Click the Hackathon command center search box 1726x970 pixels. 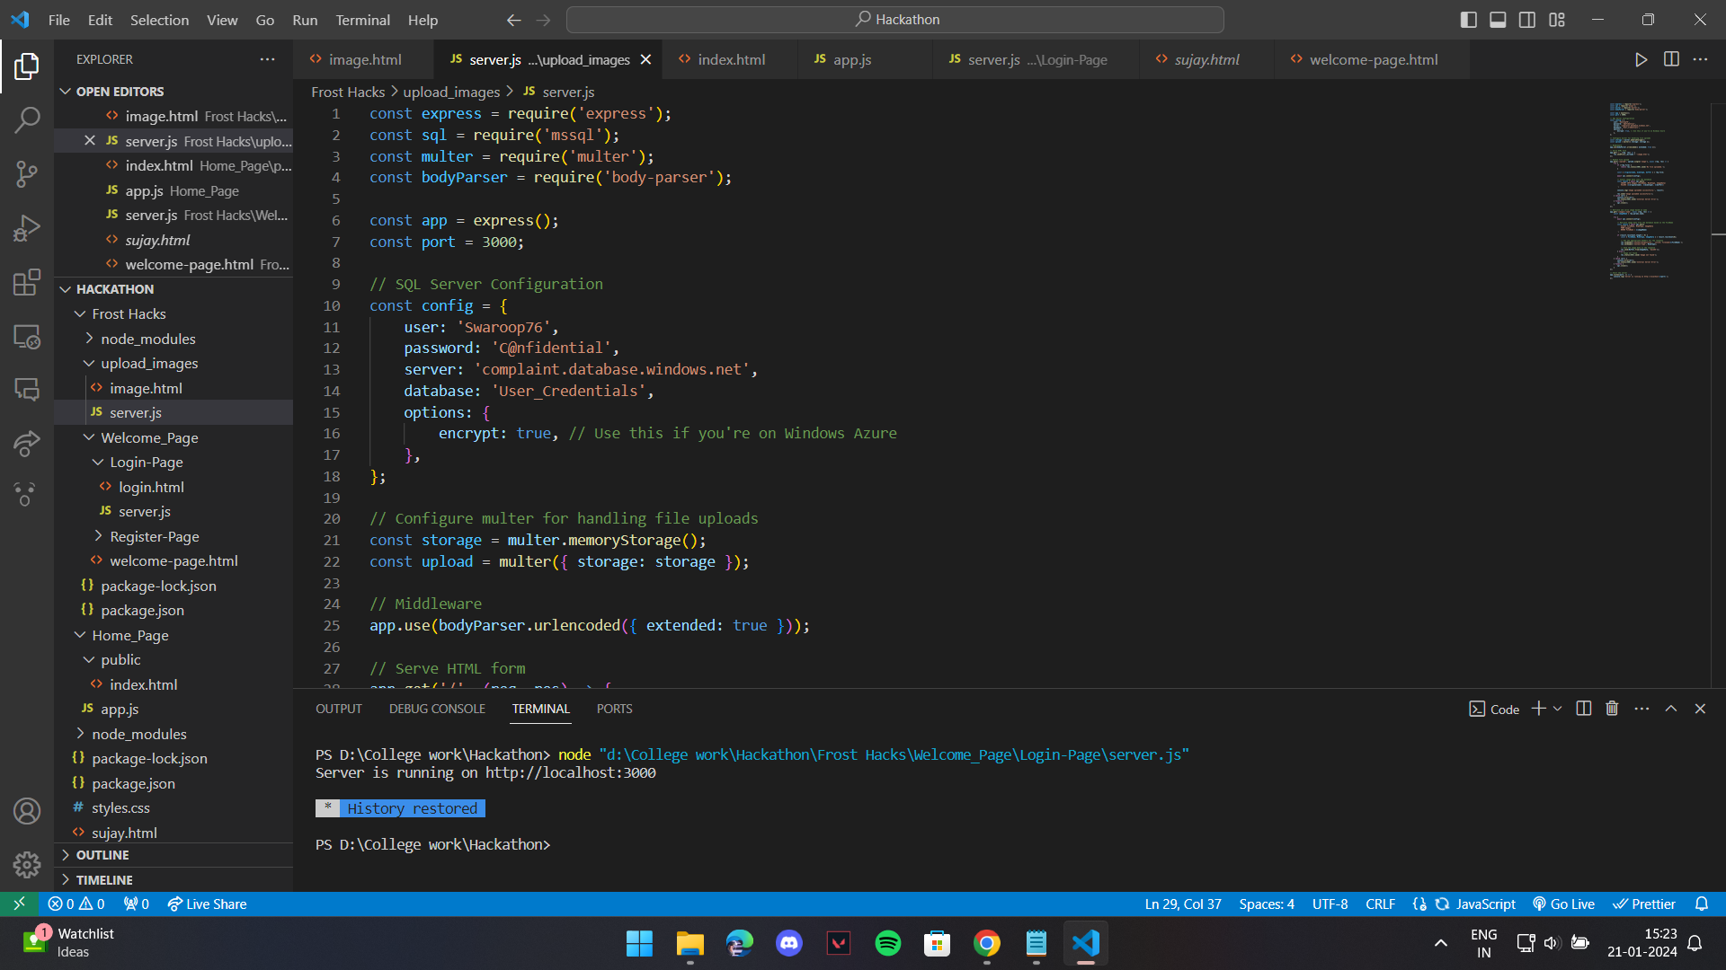(x=894, y=20)
